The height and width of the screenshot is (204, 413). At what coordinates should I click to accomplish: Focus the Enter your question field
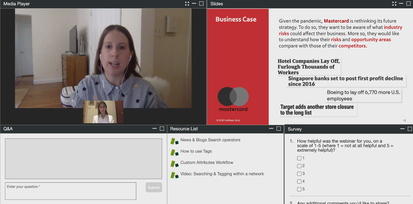click(x=71, y=191)
